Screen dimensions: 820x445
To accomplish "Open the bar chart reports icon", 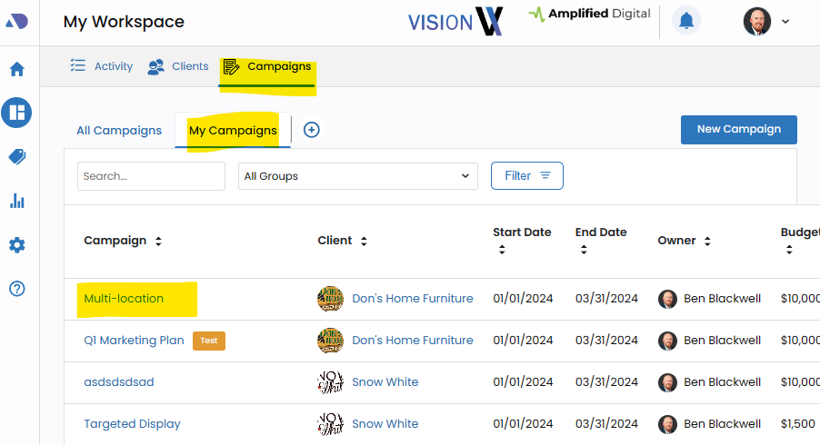I will tap(17, 201).
